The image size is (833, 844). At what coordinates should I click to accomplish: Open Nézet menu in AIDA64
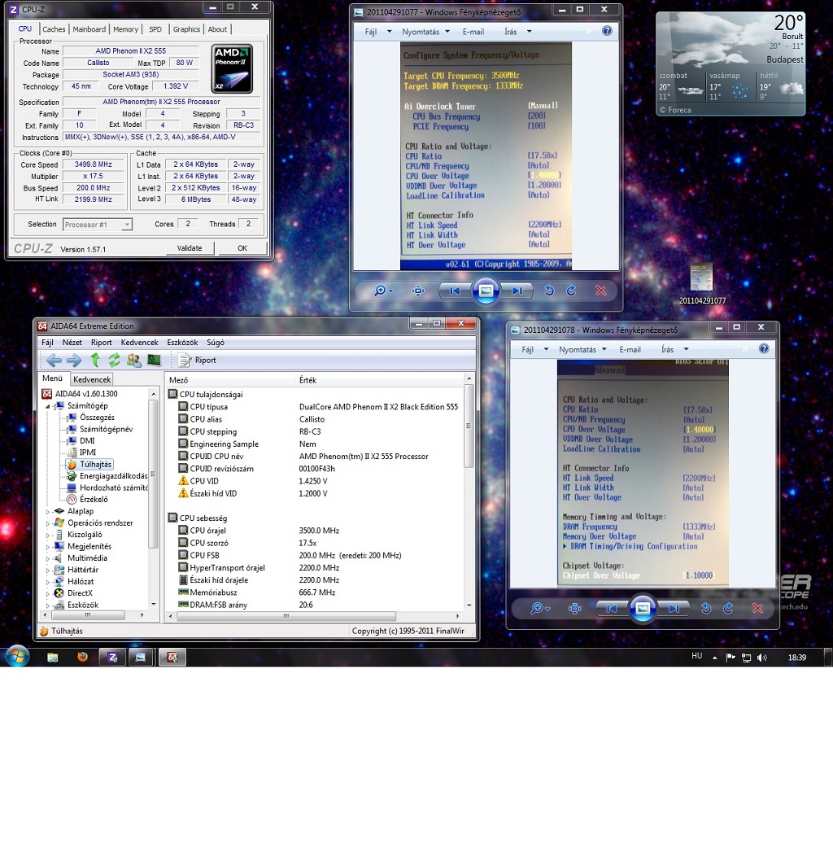coord(72,343)
